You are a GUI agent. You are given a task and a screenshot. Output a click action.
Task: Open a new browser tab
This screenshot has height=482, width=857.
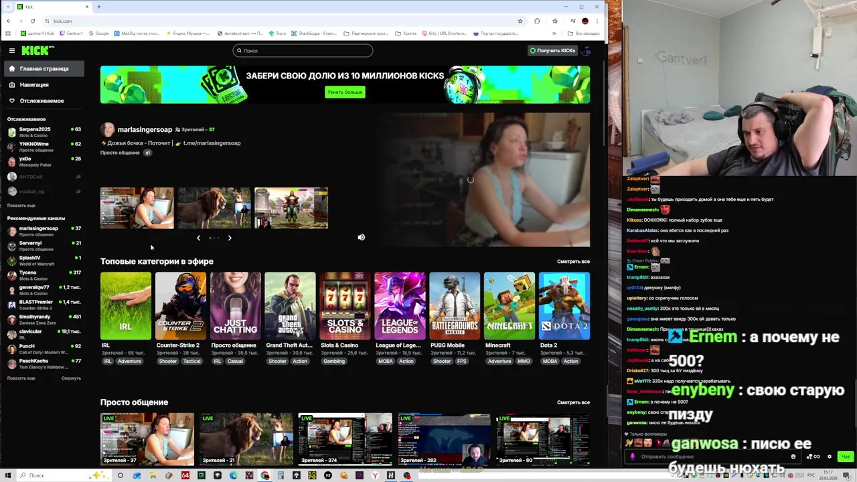[x=99, y=7]
